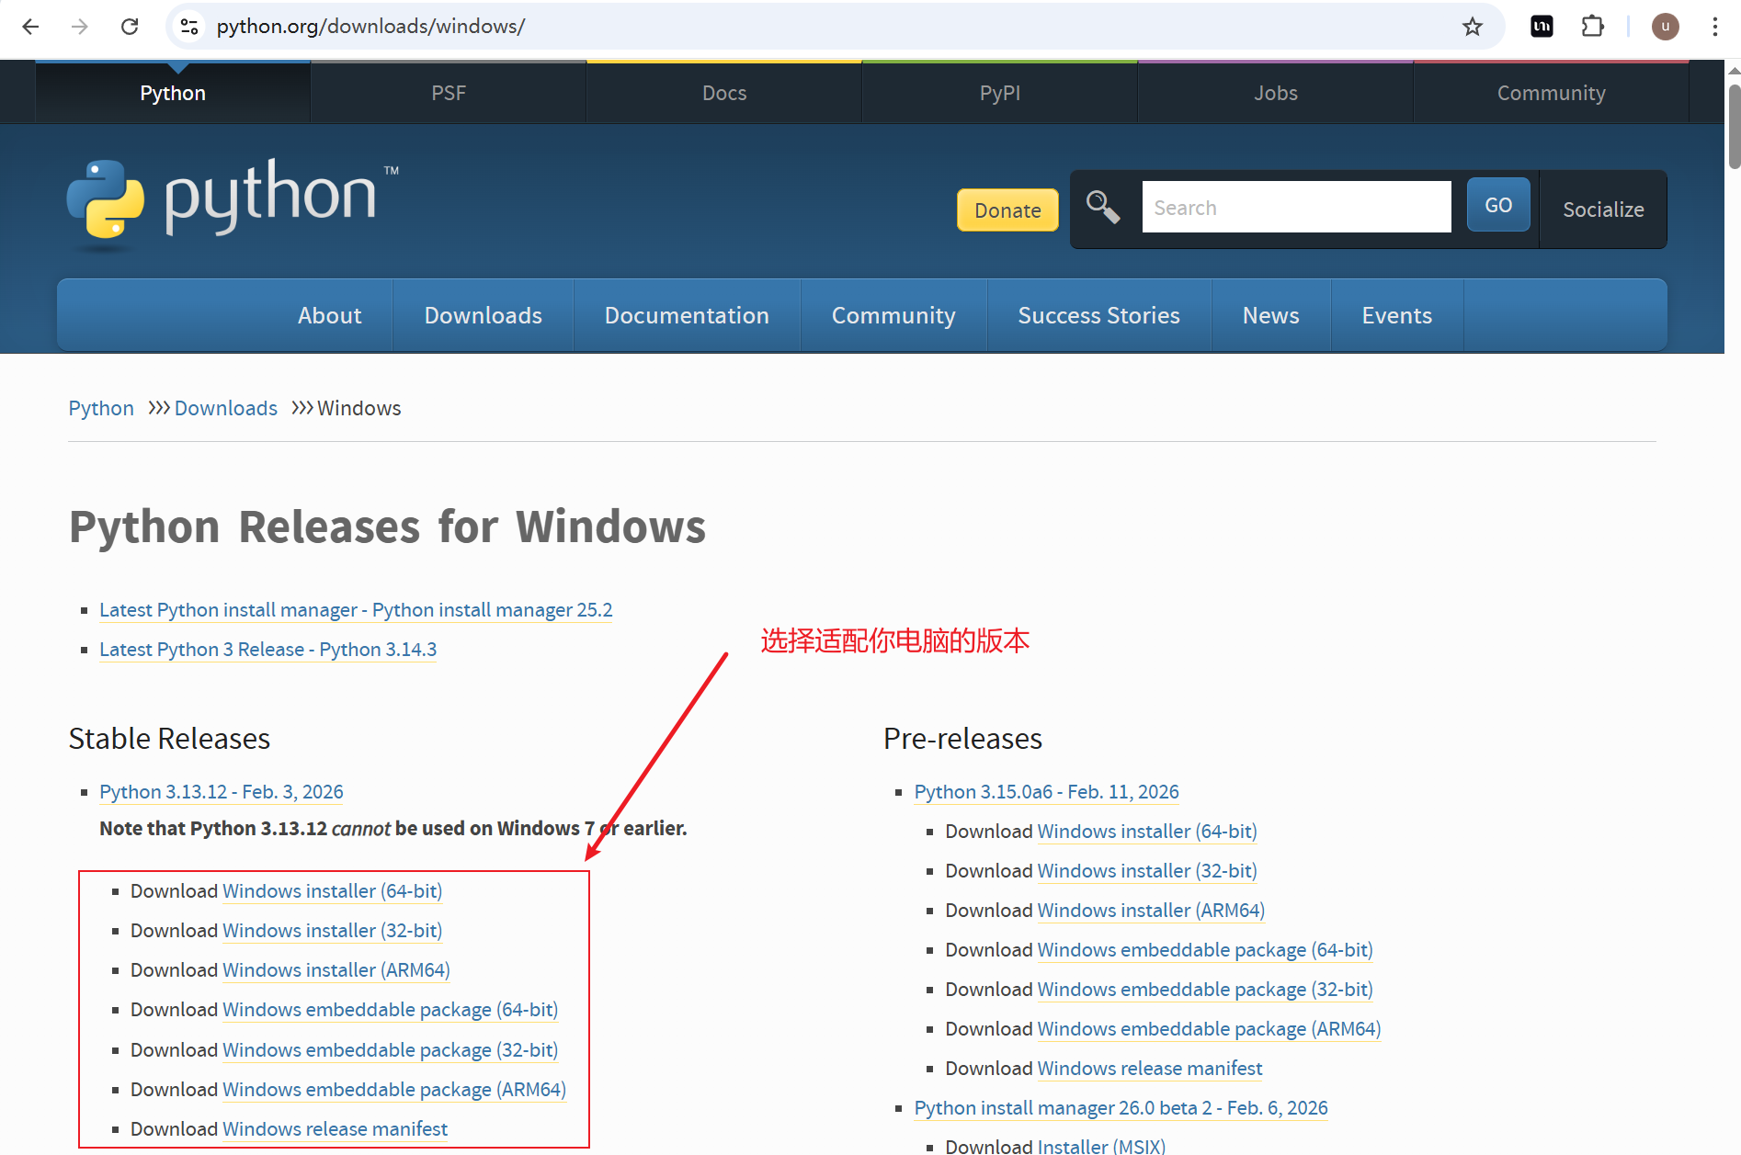This screenshot has width=1741, height=1155.
Task: Focus the Search text box
Action: [x=1296, y=208]
